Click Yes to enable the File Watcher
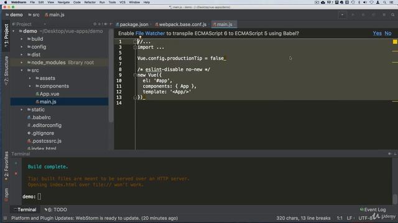This screenshot has height=223, width=398. point(377,33)
